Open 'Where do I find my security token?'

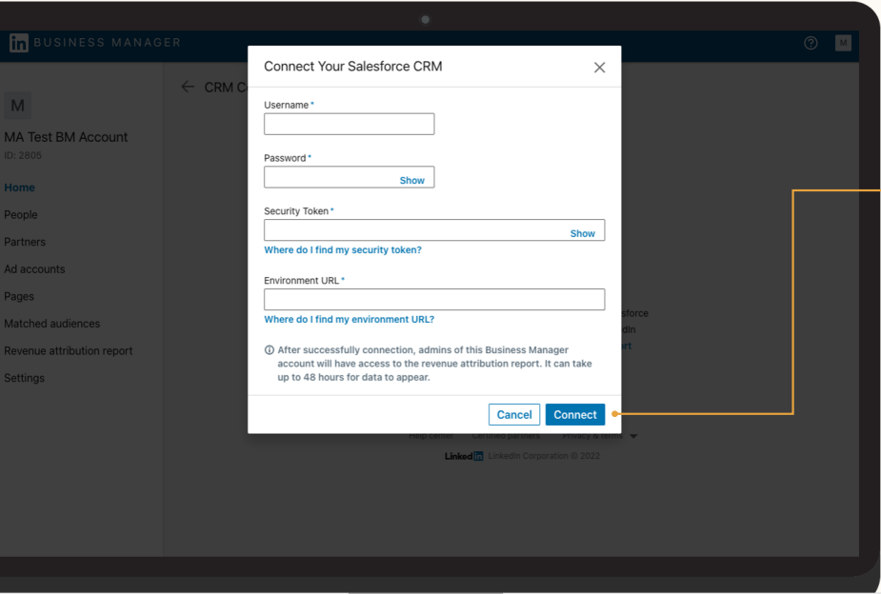(x=343, y=249)
